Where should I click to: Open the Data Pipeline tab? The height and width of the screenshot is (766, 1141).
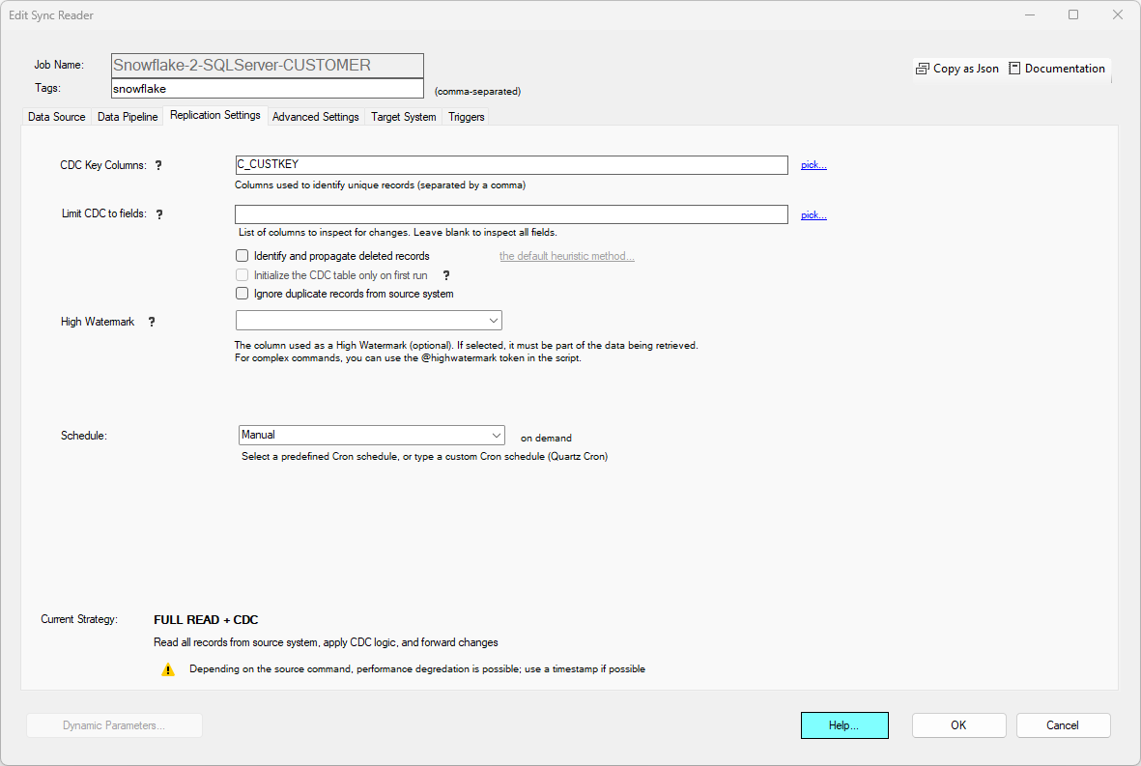[x=128, y=116]
